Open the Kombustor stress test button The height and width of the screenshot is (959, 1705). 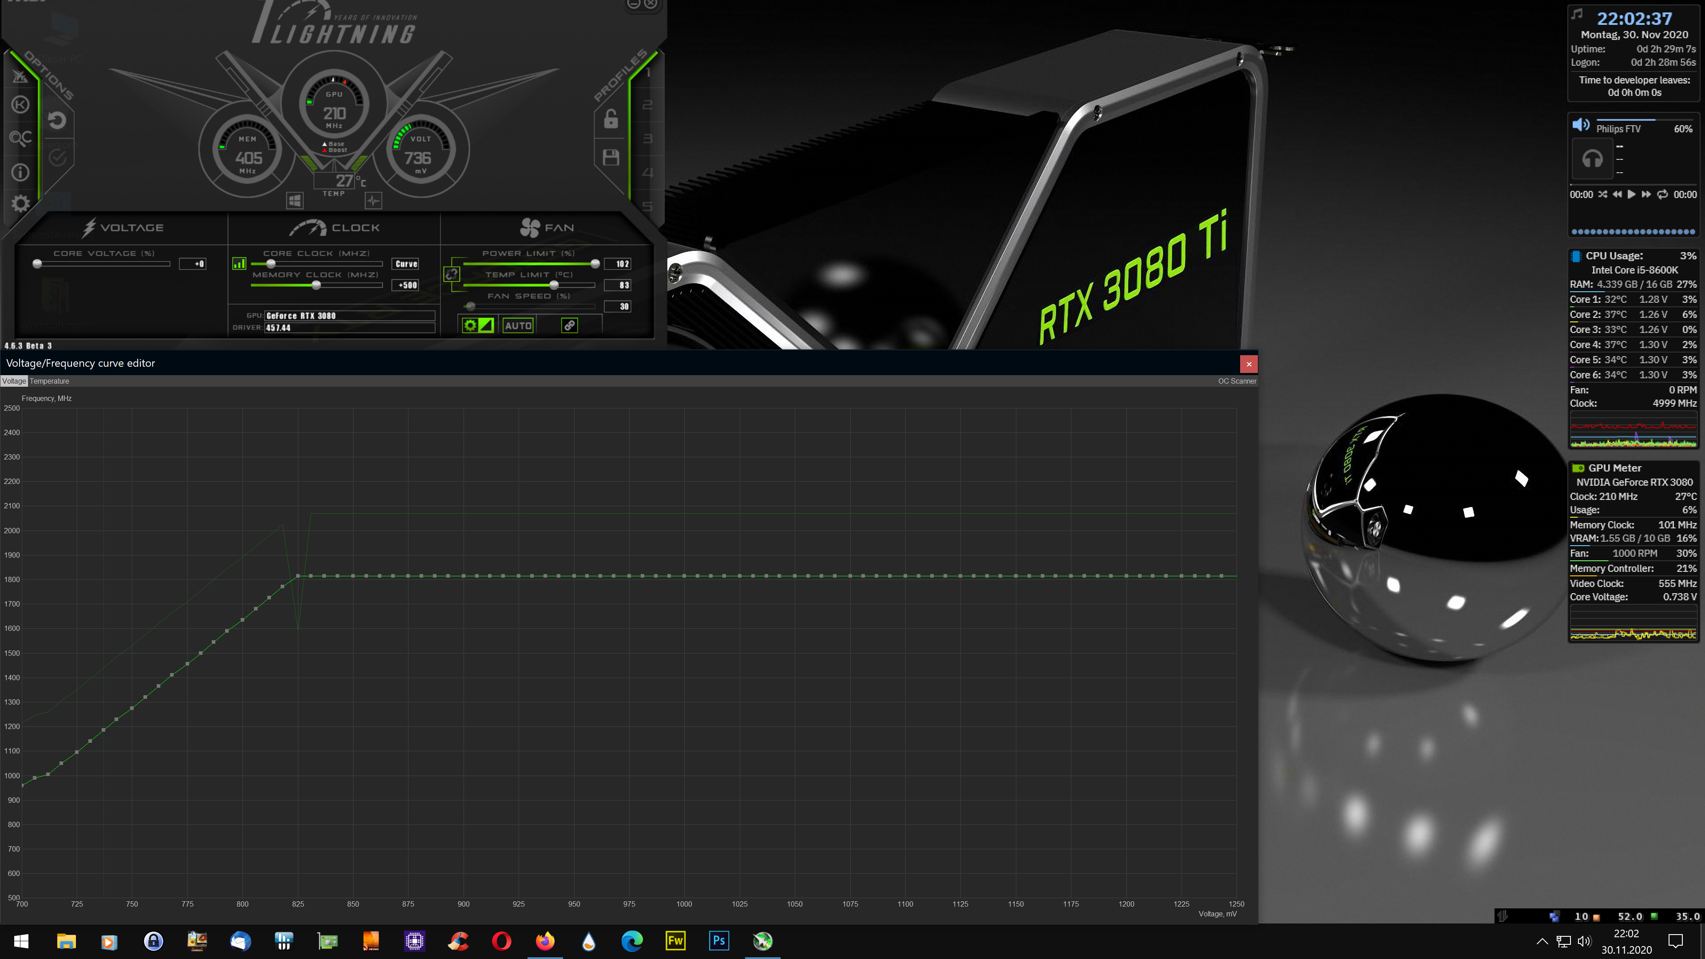pos(20,105)
